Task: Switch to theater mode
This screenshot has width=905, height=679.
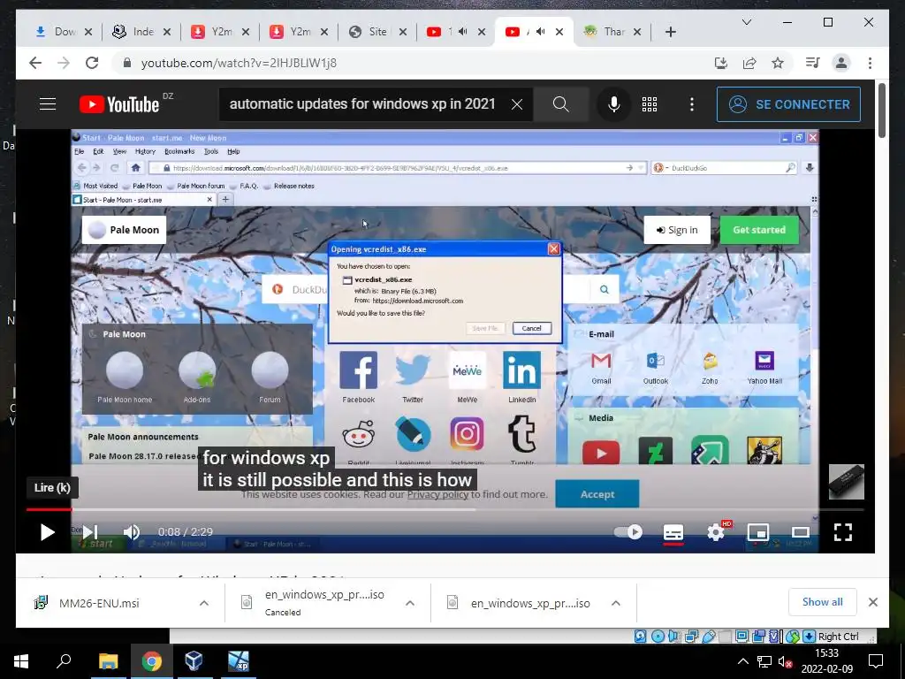Action: pos(801,531)
